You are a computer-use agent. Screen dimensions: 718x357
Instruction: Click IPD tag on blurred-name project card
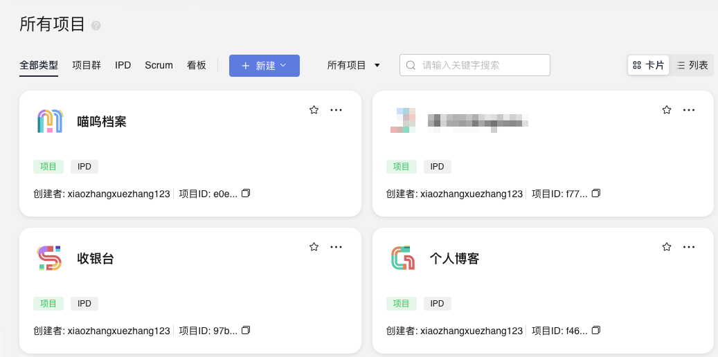438,167
